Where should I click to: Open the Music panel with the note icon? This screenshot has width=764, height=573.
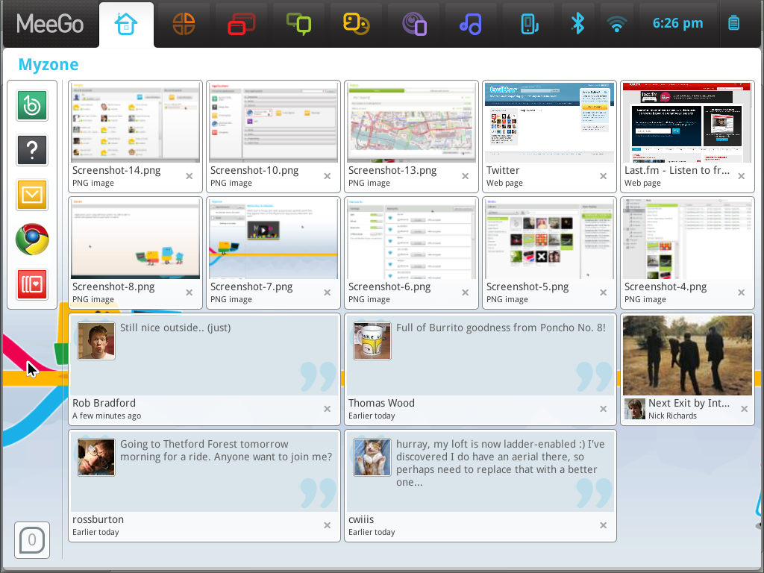pos(471,23)
